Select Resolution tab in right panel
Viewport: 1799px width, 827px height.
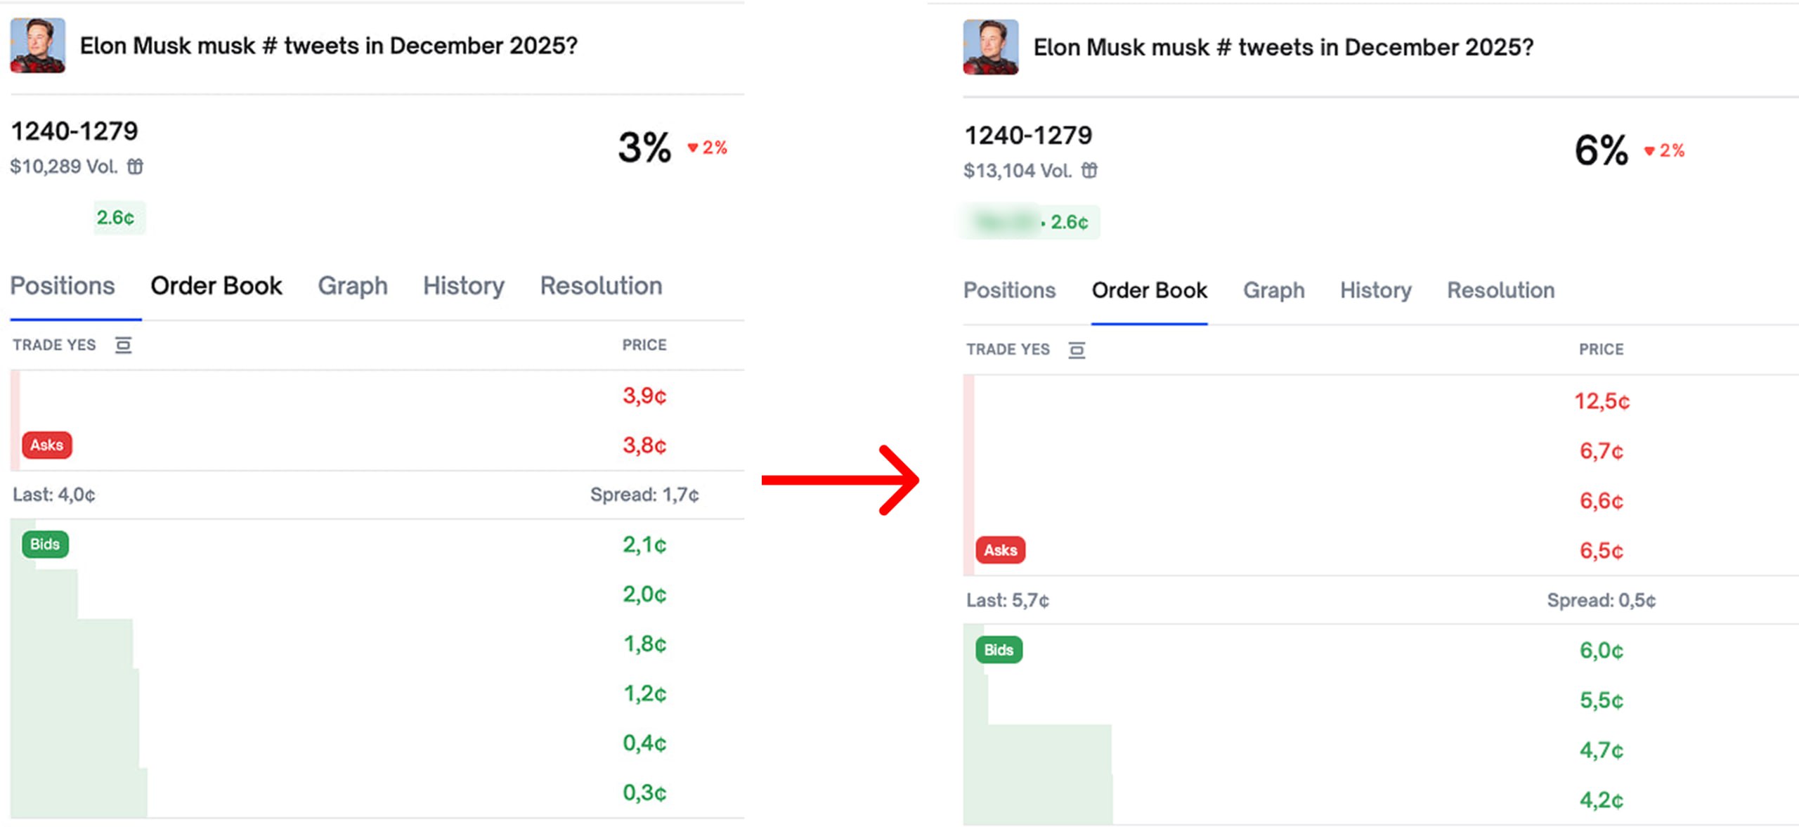[1500, 290]
